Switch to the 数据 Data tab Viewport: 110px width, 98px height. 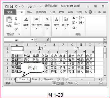click(x=62, y=12)
